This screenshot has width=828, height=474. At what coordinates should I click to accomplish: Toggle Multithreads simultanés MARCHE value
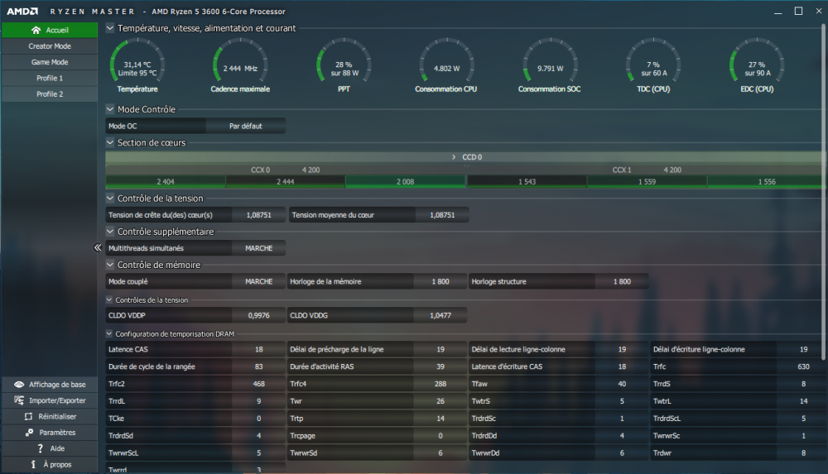tap(258, 248)
